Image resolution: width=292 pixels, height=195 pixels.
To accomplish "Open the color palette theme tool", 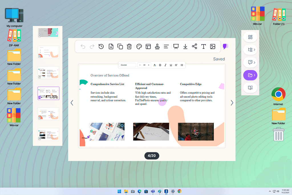I will point(139,47).
